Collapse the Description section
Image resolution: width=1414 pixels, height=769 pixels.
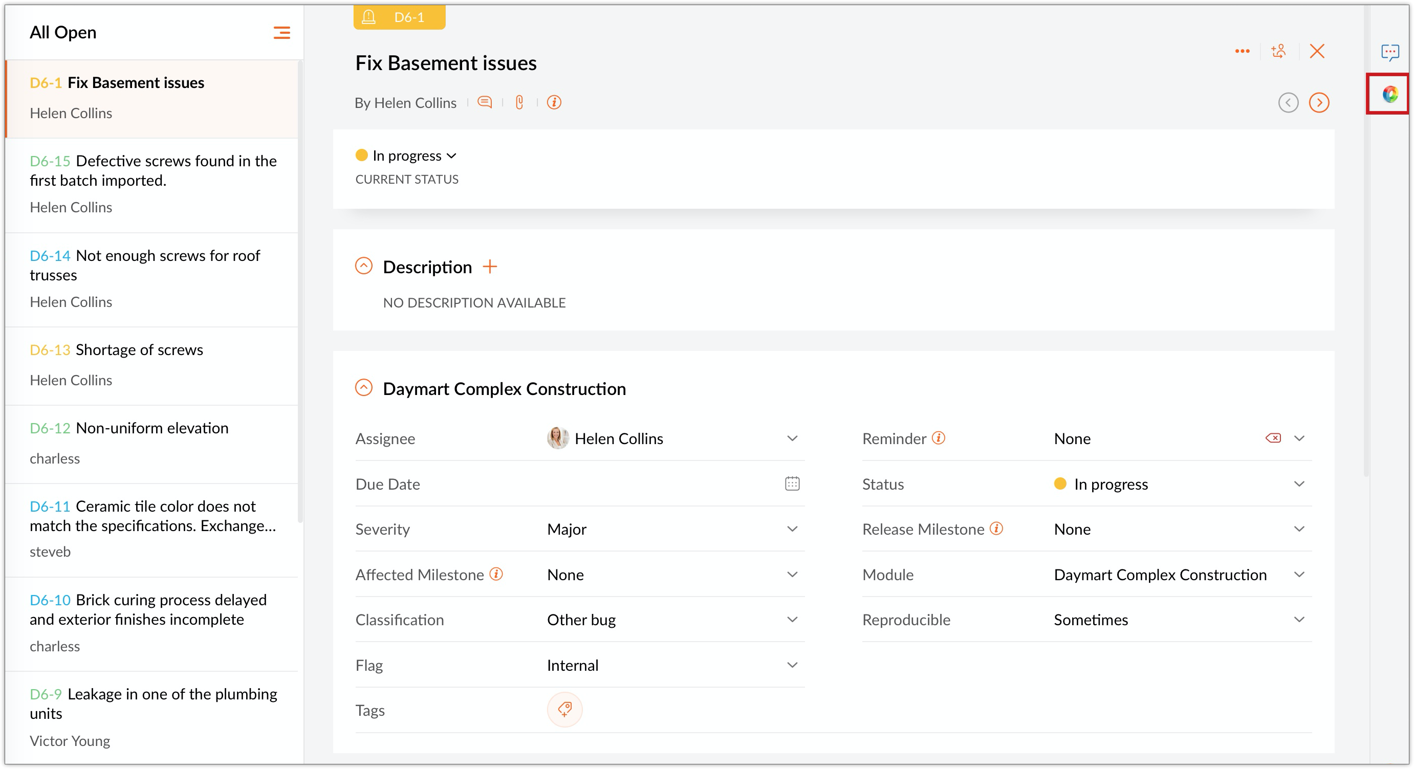[363, 266]
